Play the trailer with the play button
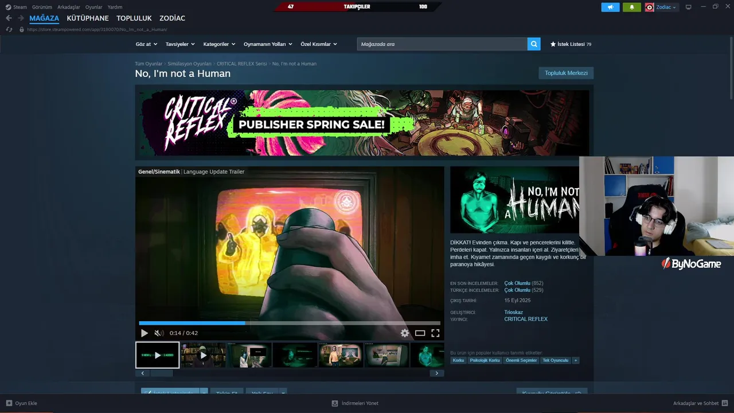 point(145,333)
